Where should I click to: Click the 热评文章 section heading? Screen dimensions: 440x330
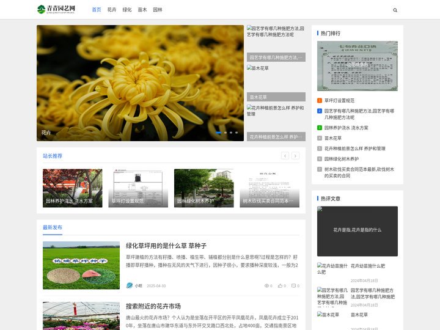[x=330, y=199]
